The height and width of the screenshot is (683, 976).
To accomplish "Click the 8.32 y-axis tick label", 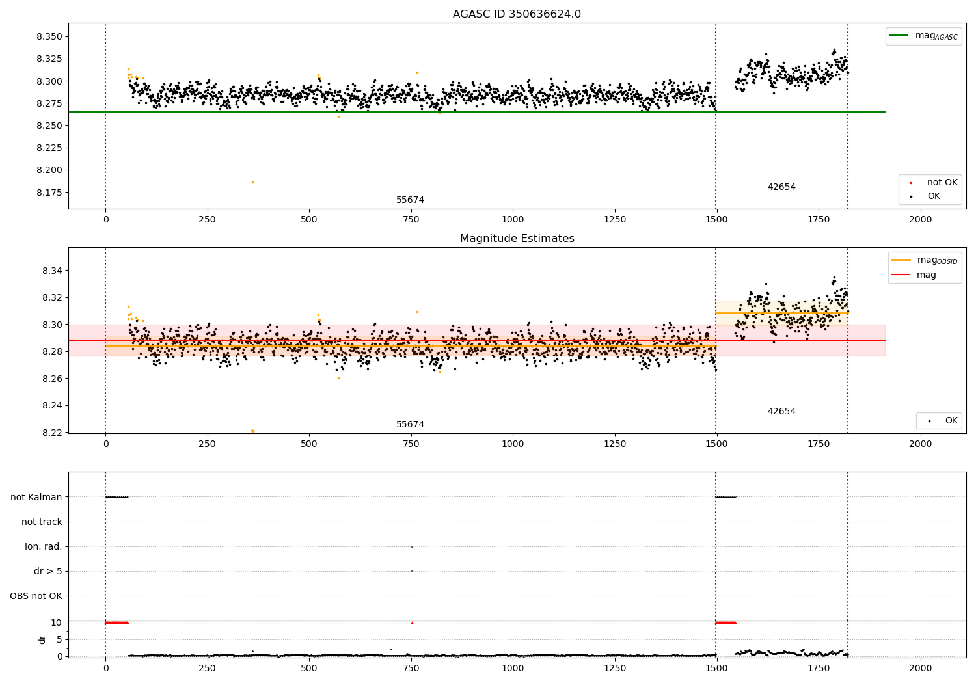I will tap(52, 298).
